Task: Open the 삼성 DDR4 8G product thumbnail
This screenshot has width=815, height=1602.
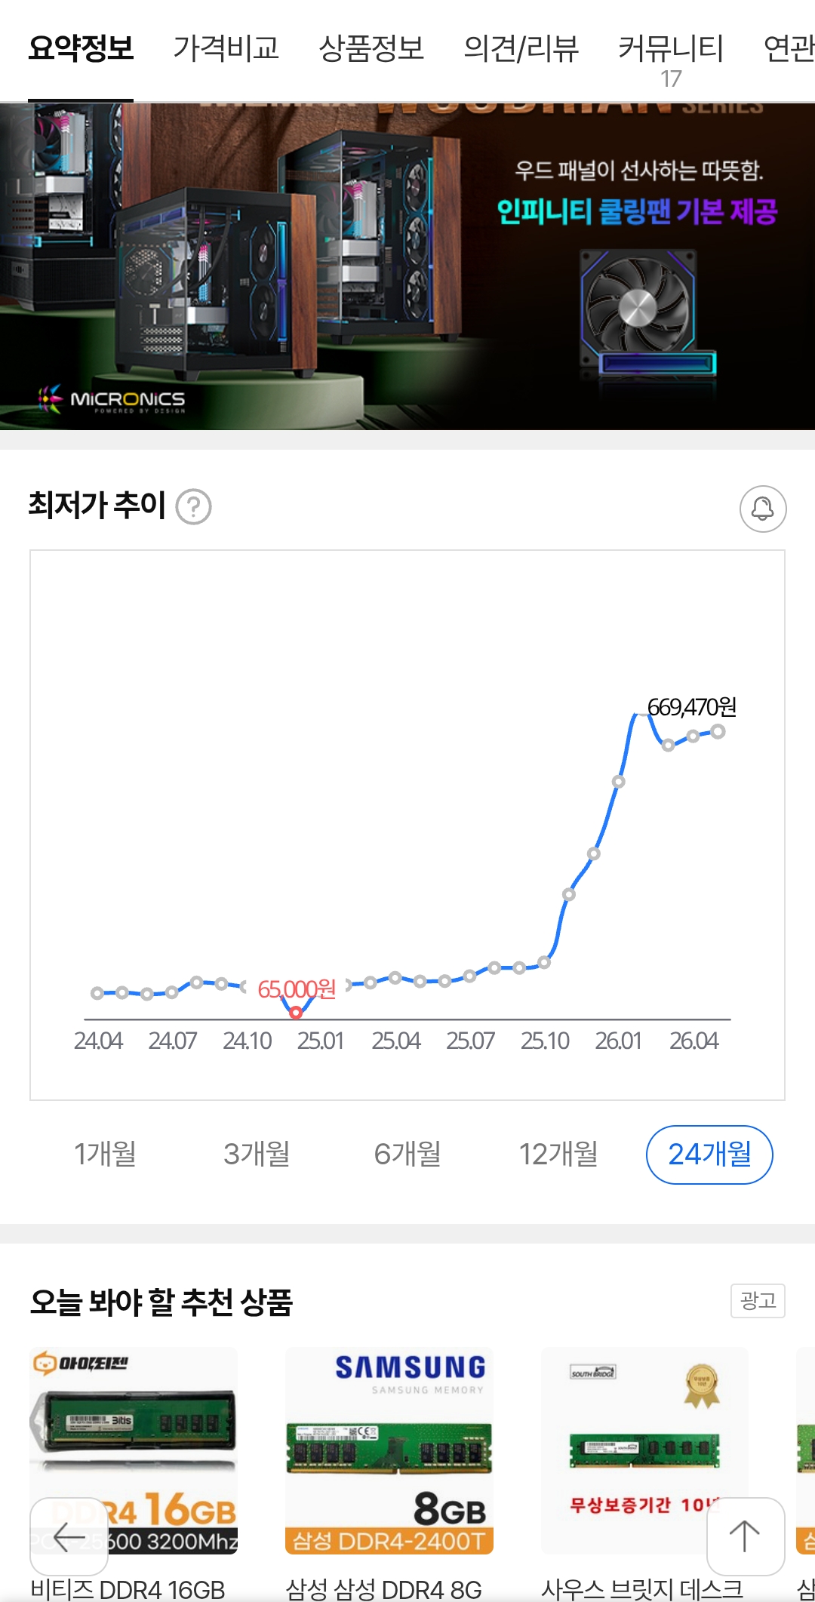Action: (x=389, y=1450)
